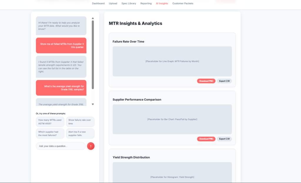Screen dimensions: 301x183
Task: Pick the 'Show failure rate over time' prompt
Action: click(x=80, y=122)
